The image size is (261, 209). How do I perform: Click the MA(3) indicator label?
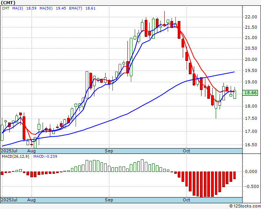click(x=18, y=8)
